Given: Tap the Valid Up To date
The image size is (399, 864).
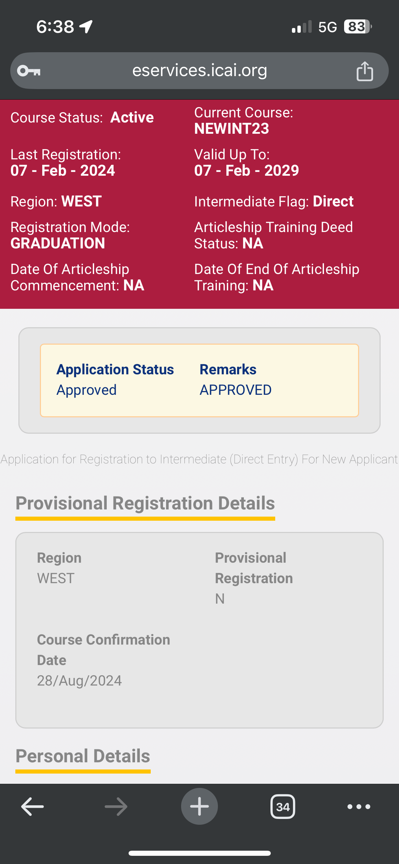Looking at the screenshot, I should tap(247, 170).
